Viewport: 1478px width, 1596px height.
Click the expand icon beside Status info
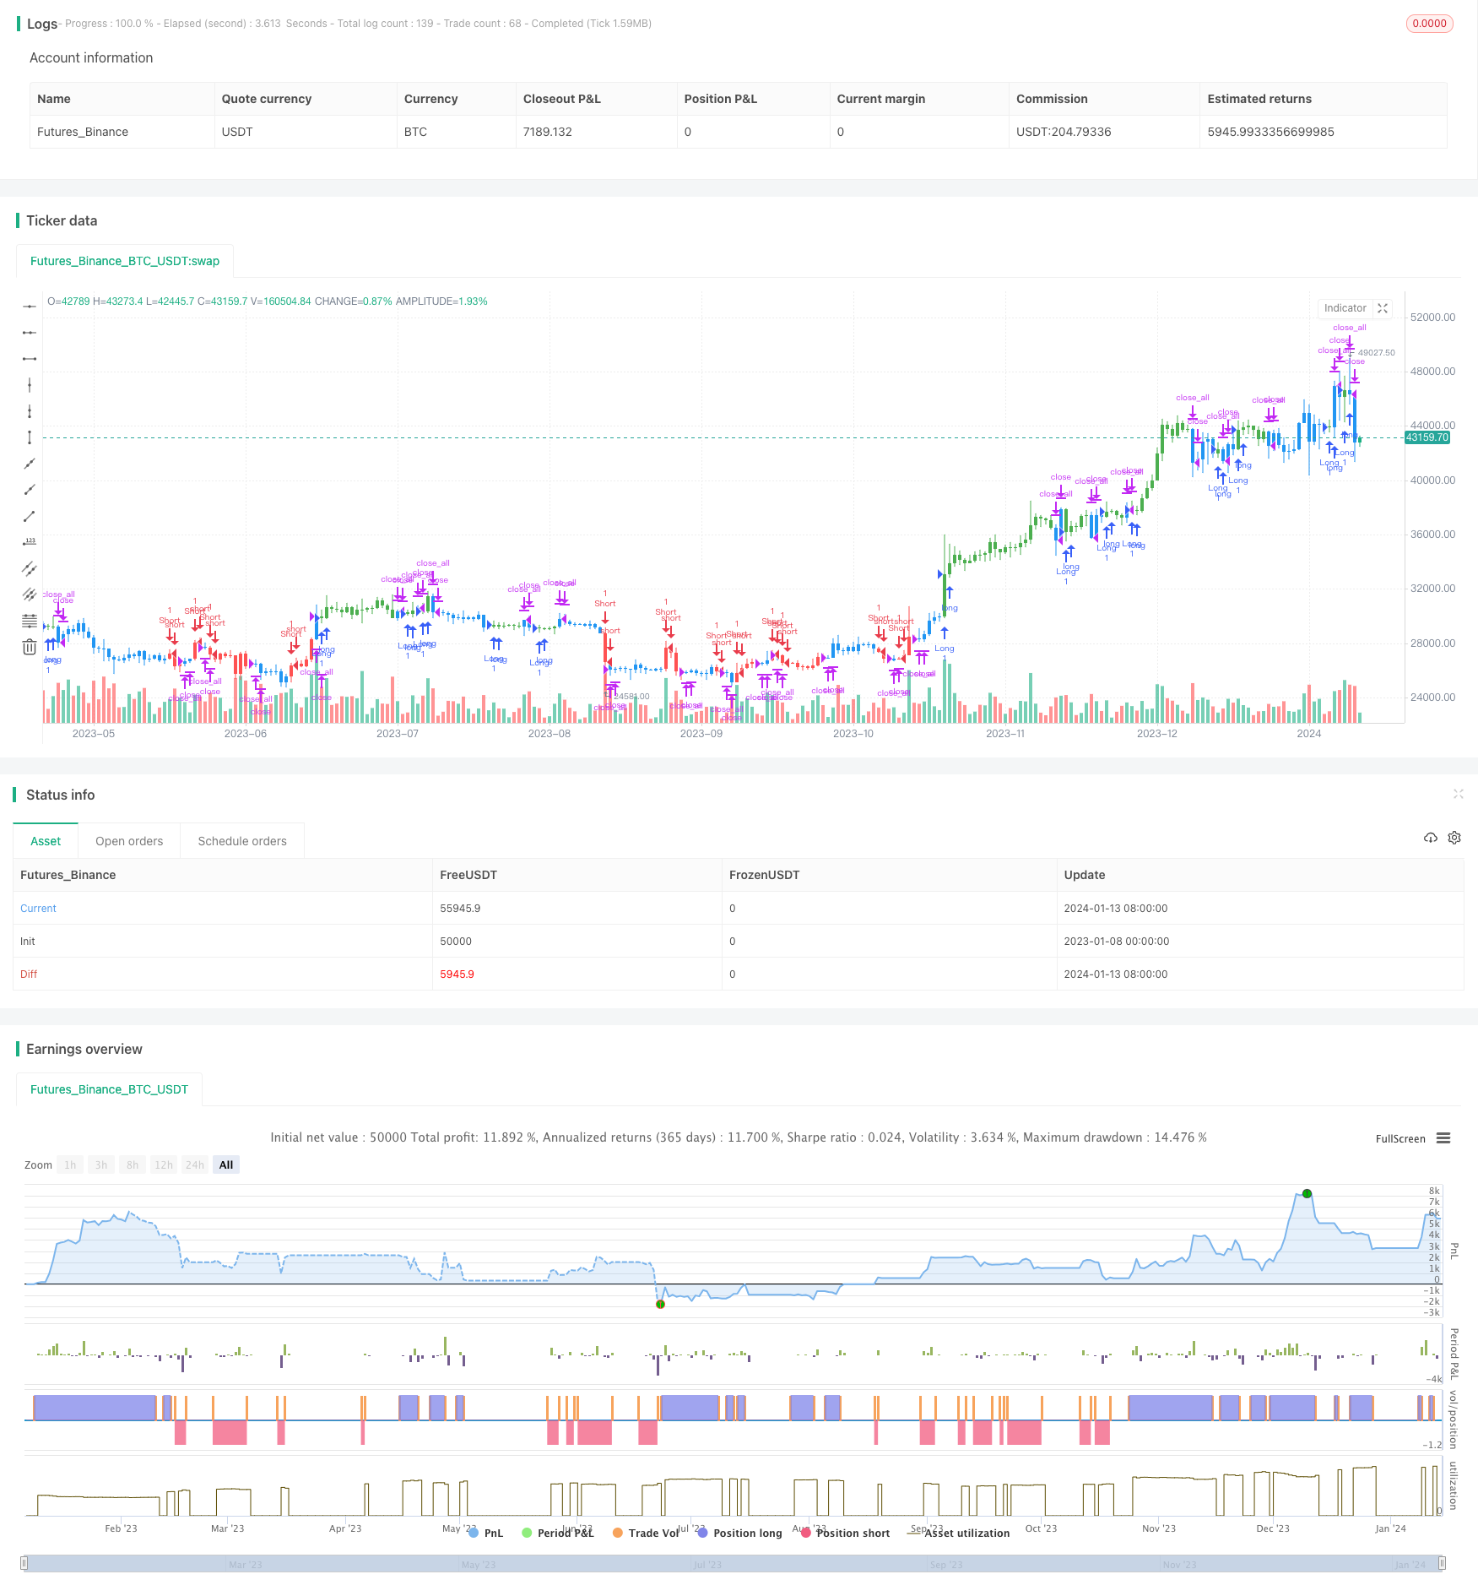pyautogui.click(x=1458, y=794)
